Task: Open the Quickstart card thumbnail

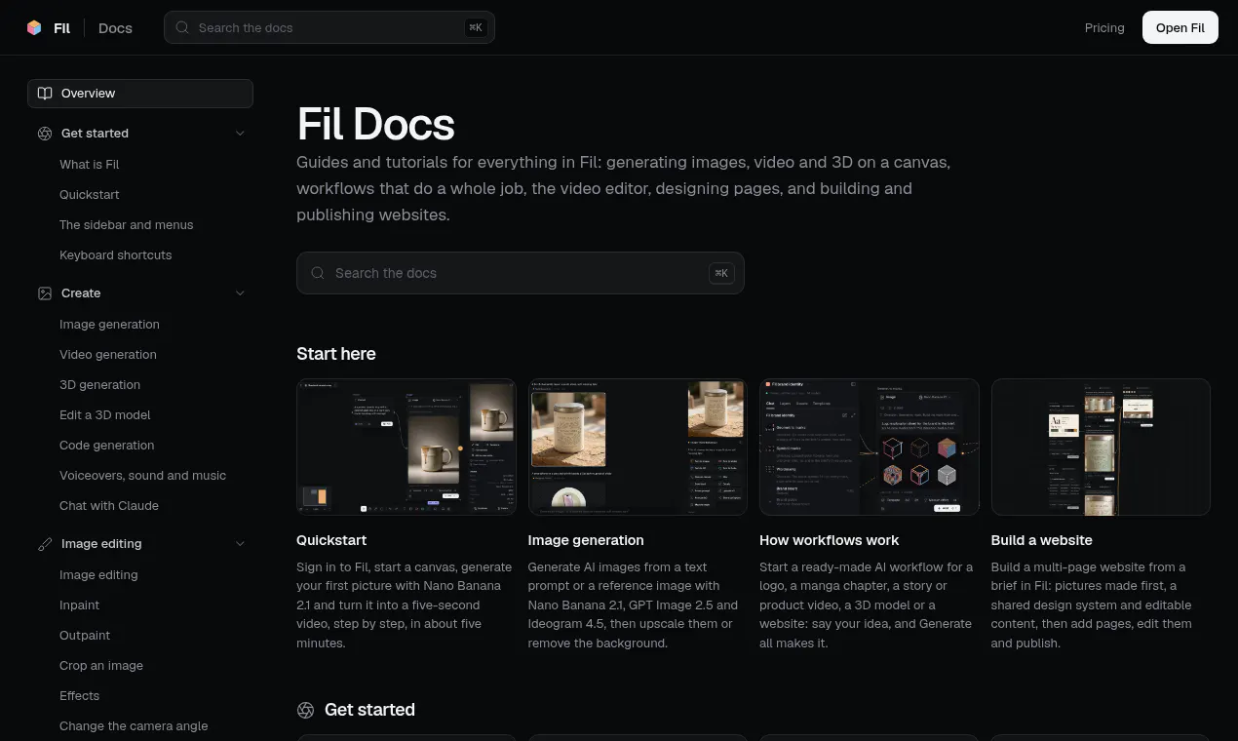Action: (x=406, y=447)
